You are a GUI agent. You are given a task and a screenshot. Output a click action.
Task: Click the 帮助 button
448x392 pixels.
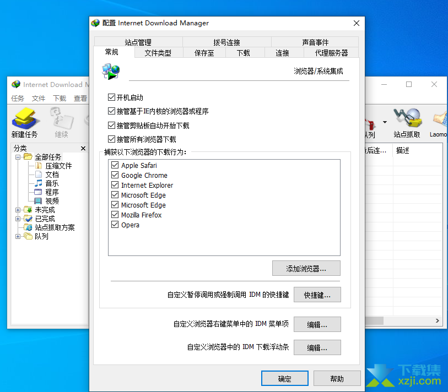(337, 378)
